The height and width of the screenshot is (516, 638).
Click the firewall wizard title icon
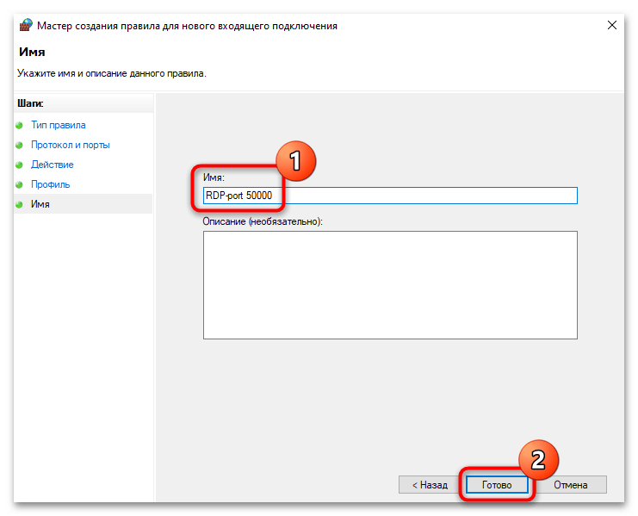pyautogui.click(x=26, y=25)
